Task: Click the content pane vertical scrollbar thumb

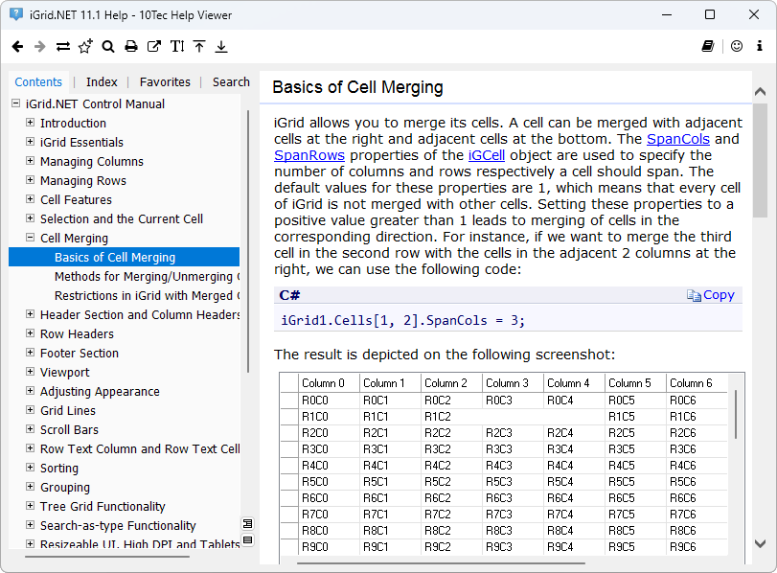Action: [760, 161]
